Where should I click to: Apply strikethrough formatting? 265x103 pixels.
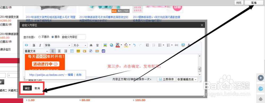coord(91,45)
